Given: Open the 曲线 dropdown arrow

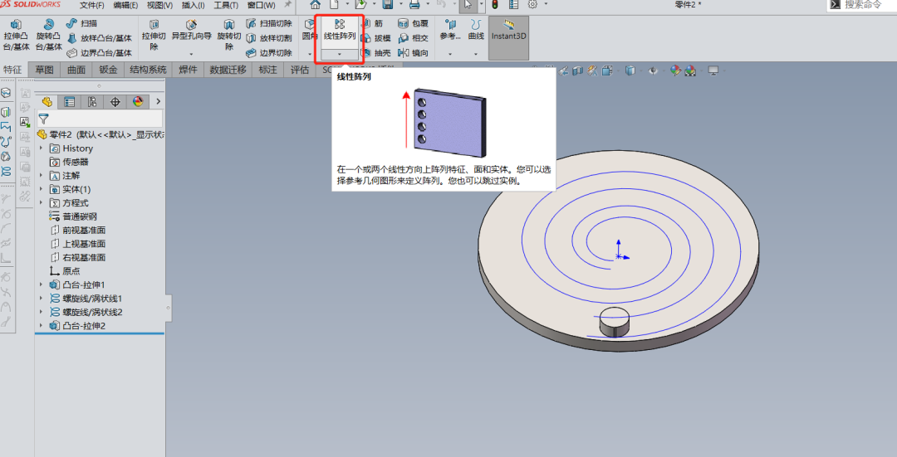Looking at the screenshot, I should 476,54.
